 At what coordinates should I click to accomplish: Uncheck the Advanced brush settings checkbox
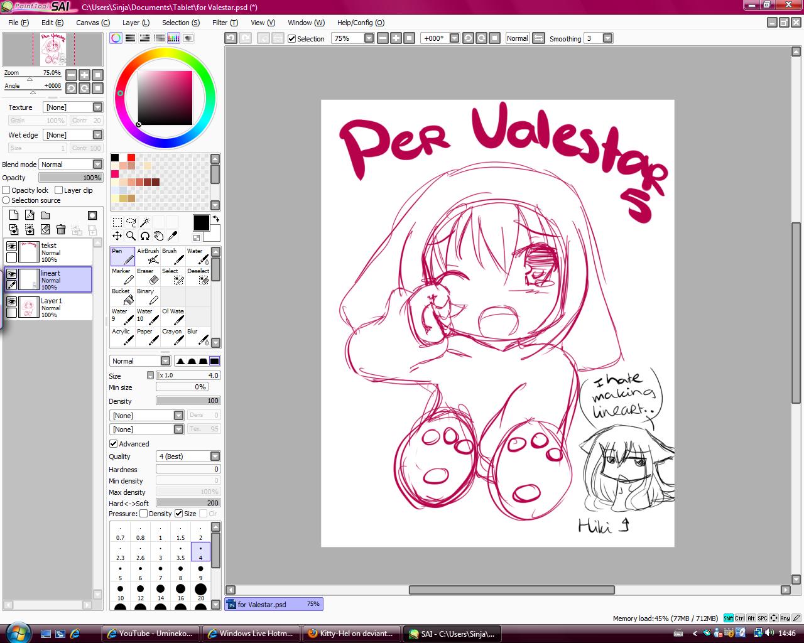(114, 444)
